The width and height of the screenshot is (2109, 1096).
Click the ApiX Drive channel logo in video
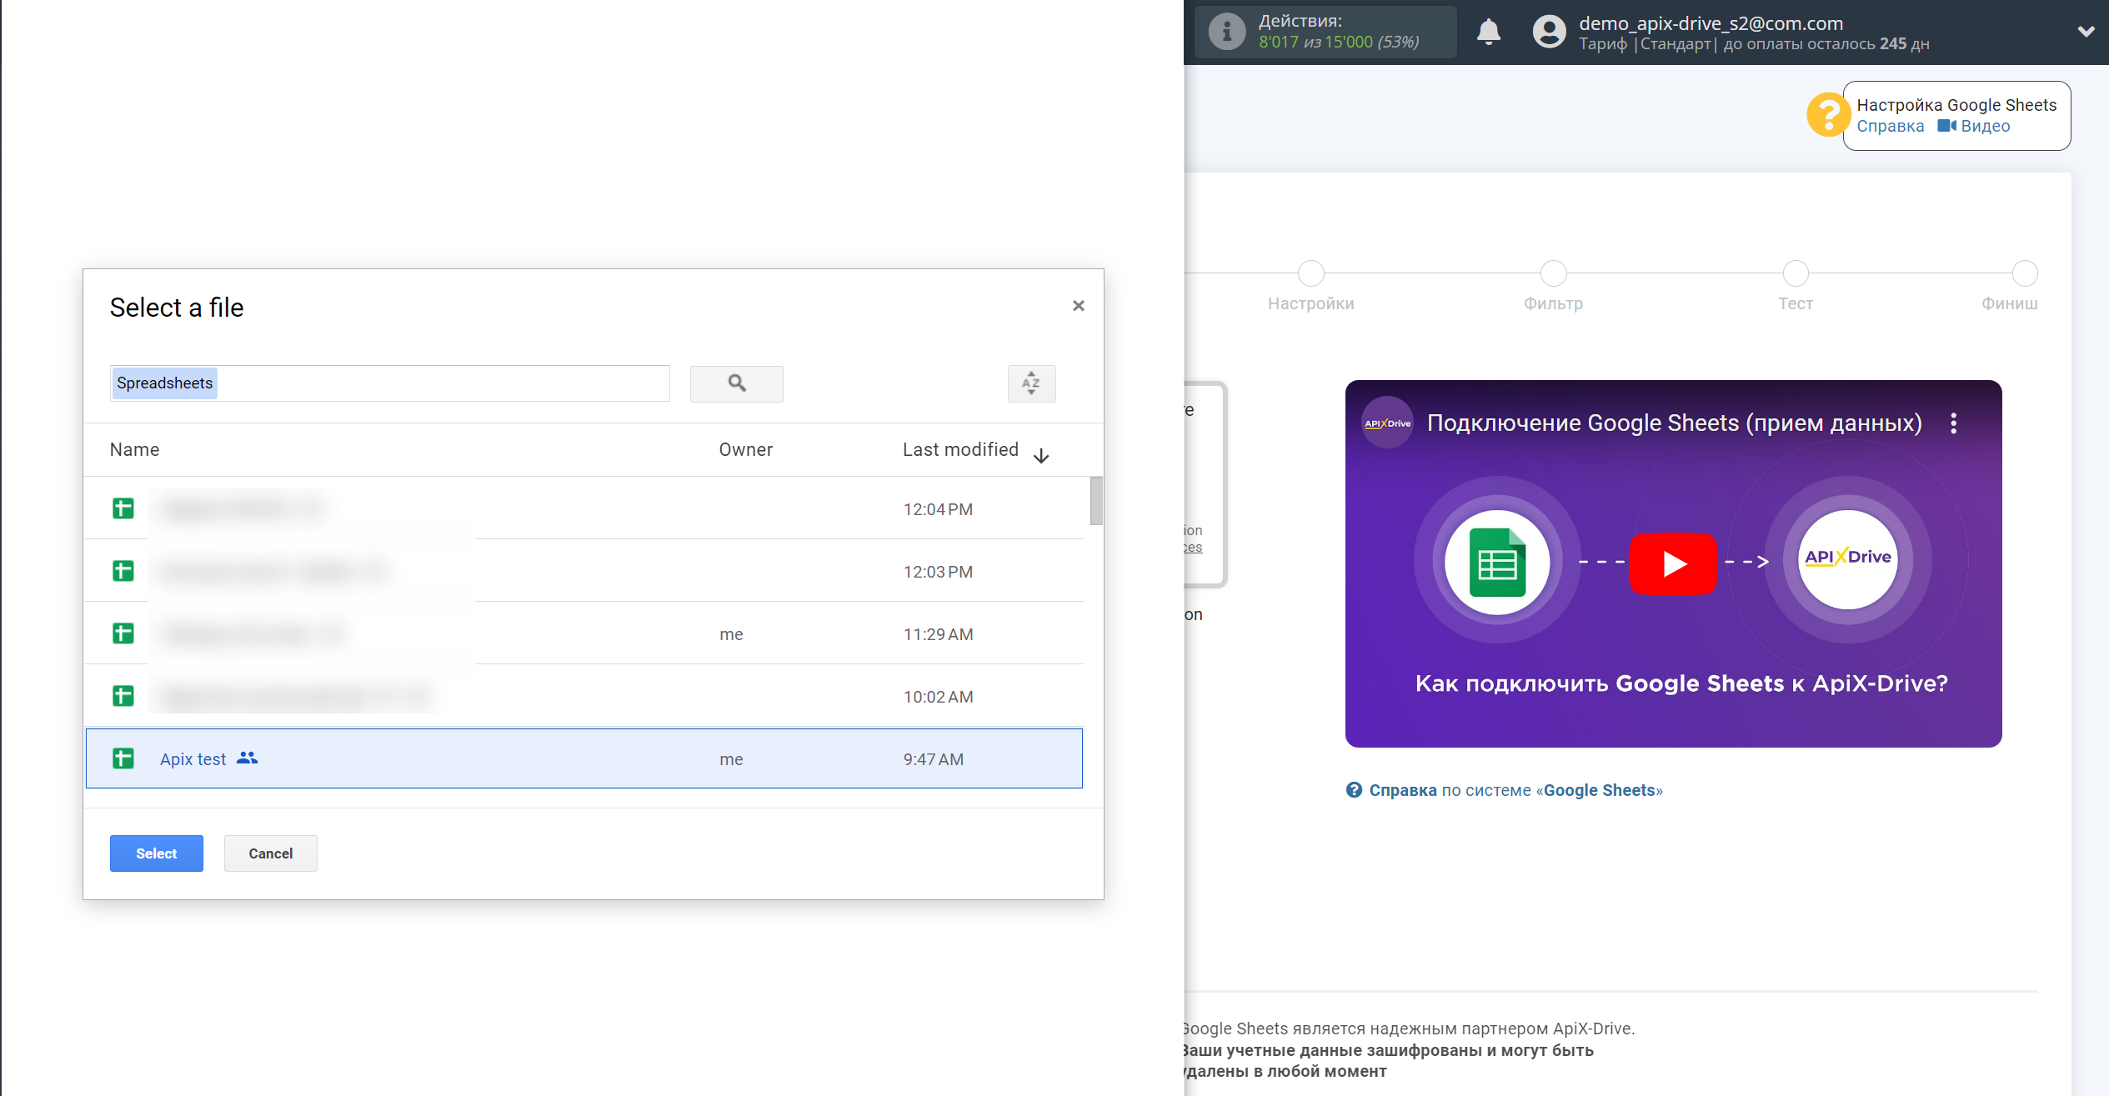click(x=1387, y=423)
